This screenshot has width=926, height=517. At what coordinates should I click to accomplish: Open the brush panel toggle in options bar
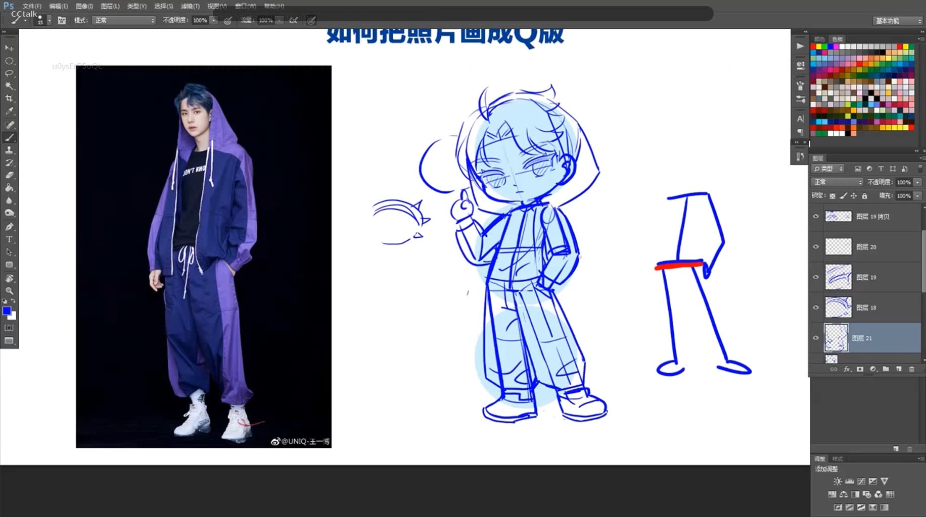[62, 20]
